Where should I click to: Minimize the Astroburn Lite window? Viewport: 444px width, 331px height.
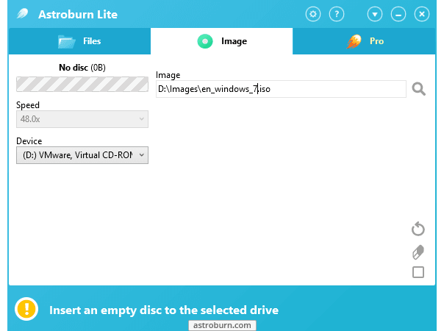(x=398, y=14)
